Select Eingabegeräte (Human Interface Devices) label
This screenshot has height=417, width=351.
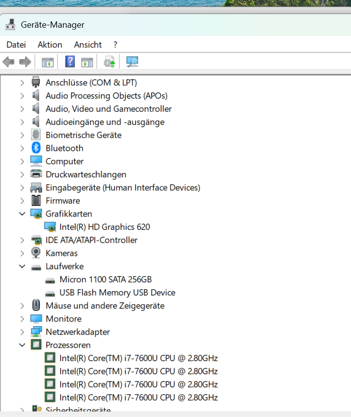[x=123, y=188]
